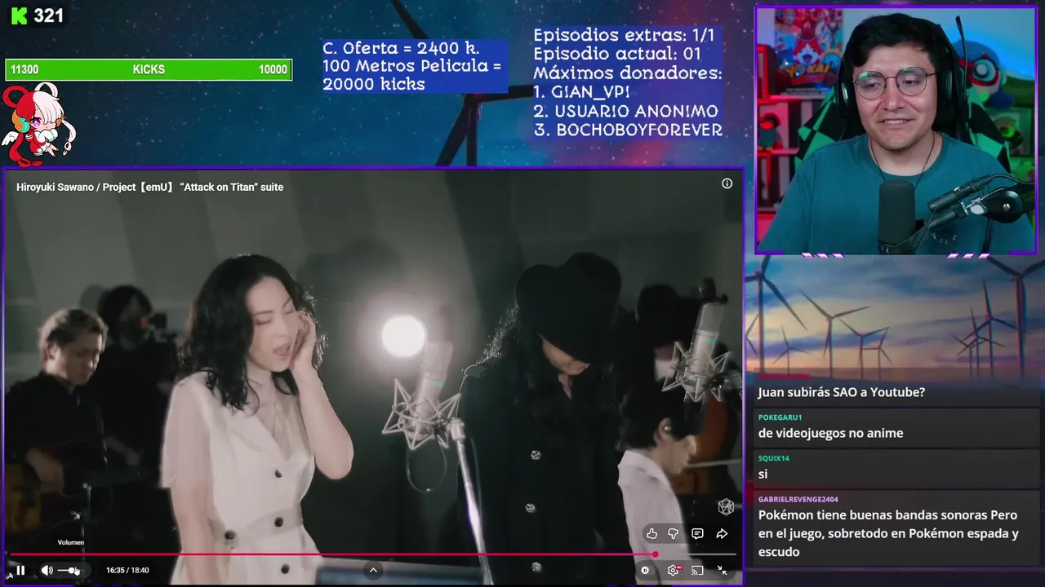Click the viewer count 321
The width and height of the screenshot is (1045, 587).
click(x=48, y=16)
